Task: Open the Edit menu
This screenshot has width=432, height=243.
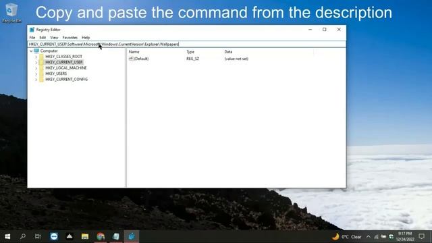Action: click(43, 38)
